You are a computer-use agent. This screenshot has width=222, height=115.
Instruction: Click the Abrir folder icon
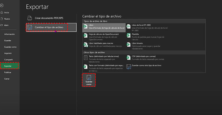point(2,25)
